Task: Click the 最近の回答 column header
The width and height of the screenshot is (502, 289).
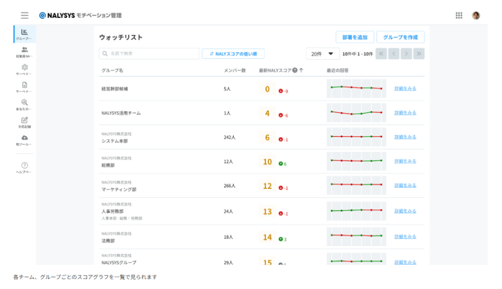Action: pos(338,70)
